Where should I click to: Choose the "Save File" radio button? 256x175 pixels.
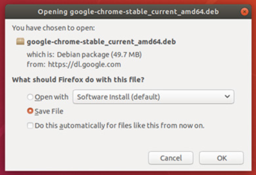coord(30,111)
